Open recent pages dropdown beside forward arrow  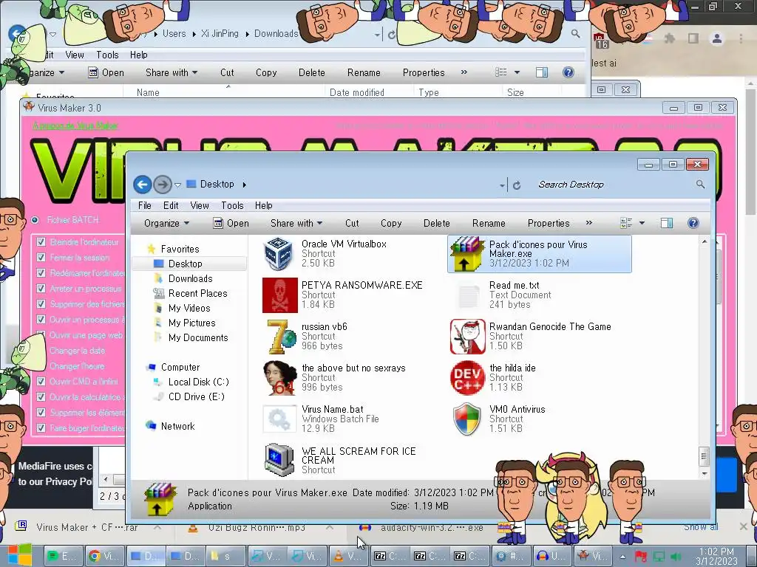177,185
